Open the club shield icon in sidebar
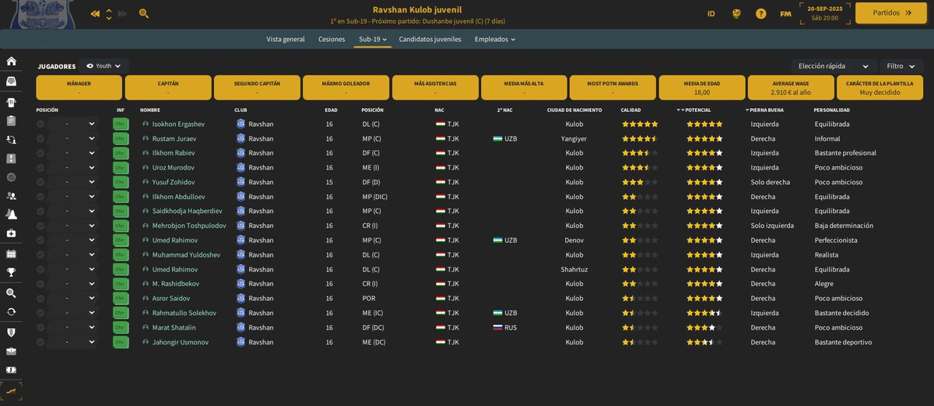The image size is (934, 406). (x=11, y=332)
